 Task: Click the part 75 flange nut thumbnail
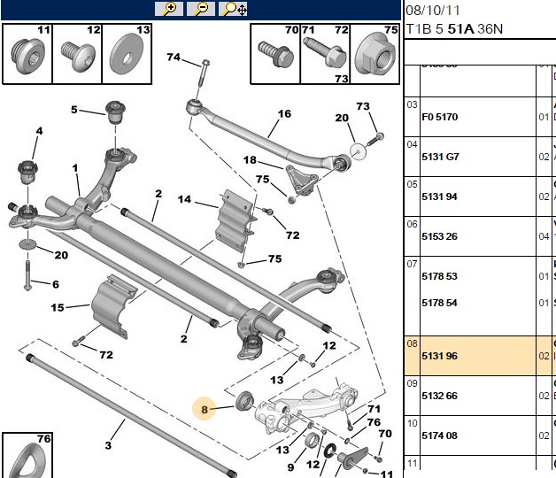click(375, 54)
